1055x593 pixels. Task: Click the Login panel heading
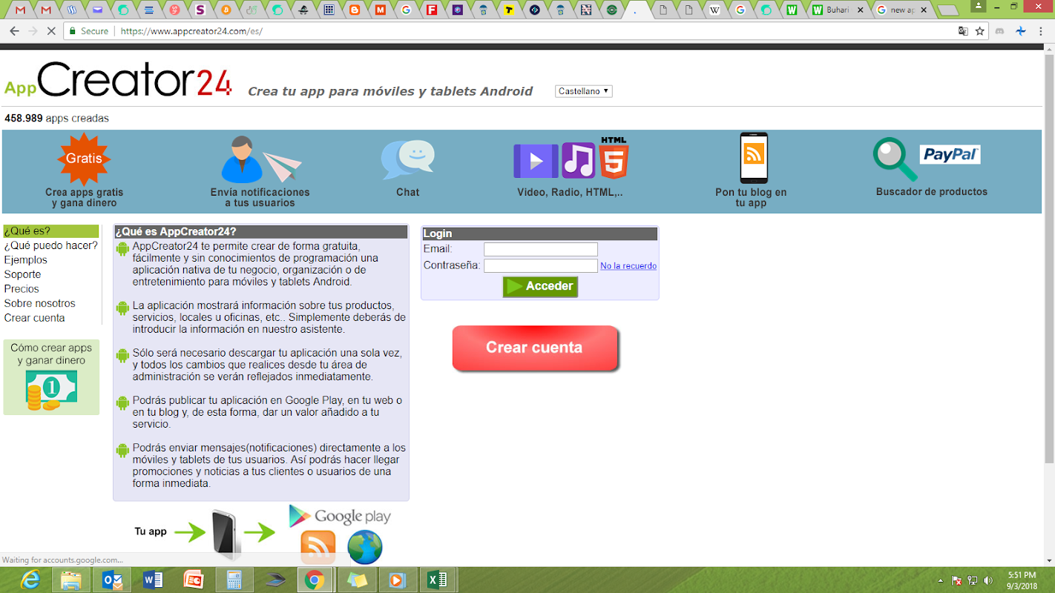point(539,233)
